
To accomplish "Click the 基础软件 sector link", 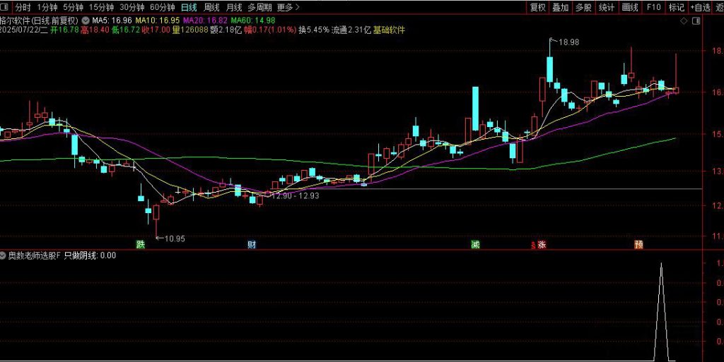I will pos(389,30).
